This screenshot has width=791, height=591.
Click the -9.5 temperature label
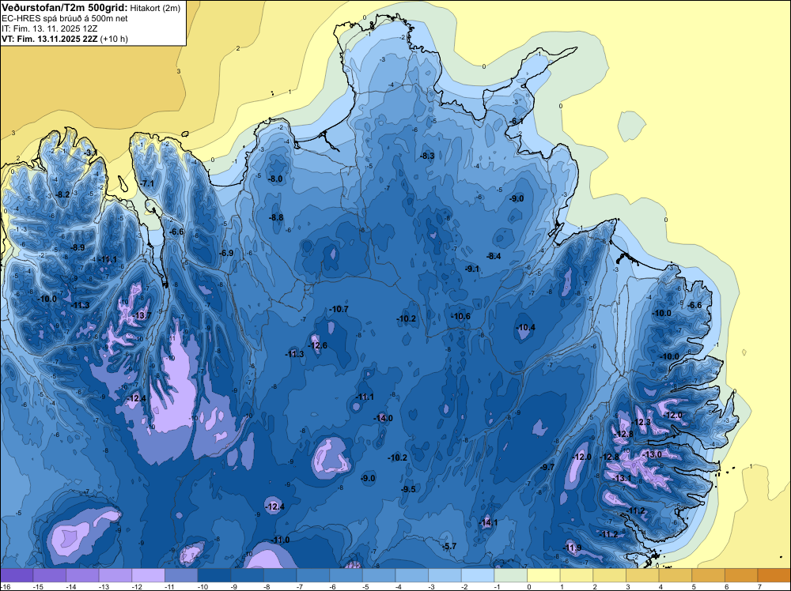(409, 490)
